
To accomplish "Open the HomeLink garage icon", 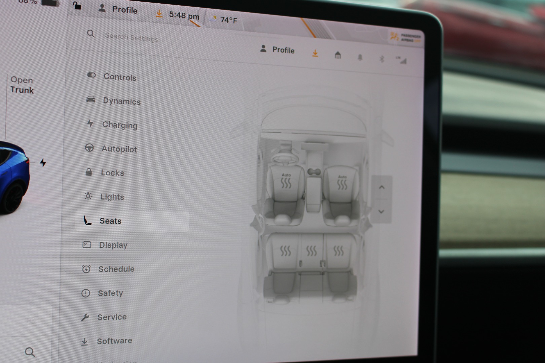I will click(338, 55).
